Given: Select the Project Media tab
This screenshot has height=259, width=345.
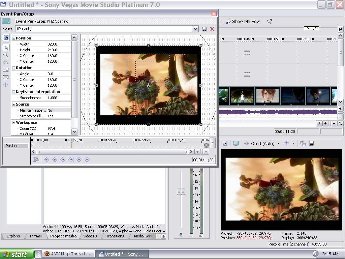Looking at the screenshot, I should pyautogui.click(x=63, y=236).
